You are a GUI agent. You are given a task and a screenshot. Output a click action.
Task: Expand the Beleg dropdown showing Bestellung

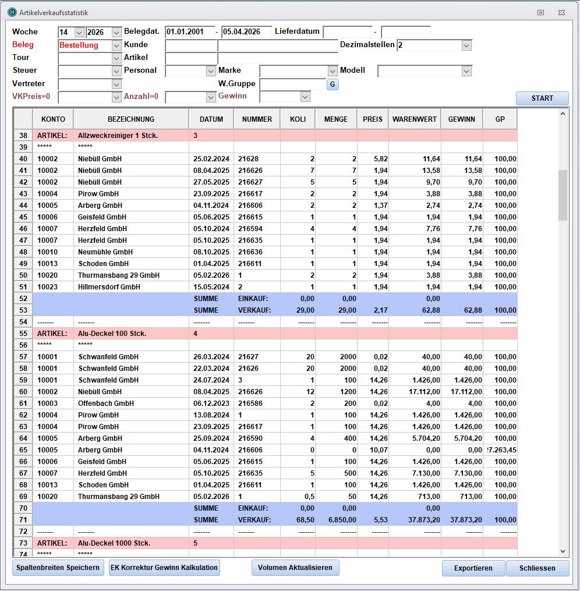pos(116,45)
